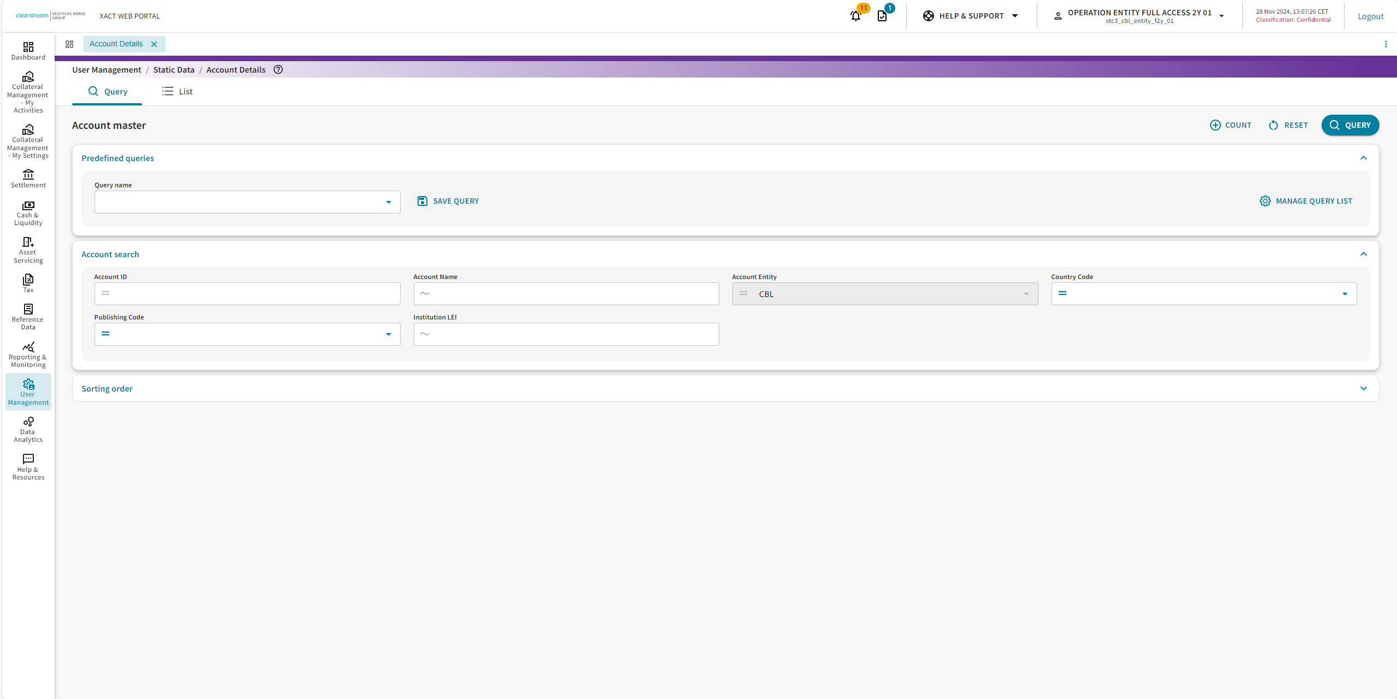The width and height of the screenshot is (1397, 699).
Task: Open Dashboard in the sidebar
Action: tap(28, 51)
